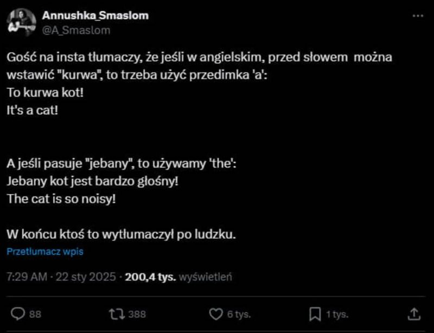
Task: Like the post with the heart icon
Action: tap(215, 314)
